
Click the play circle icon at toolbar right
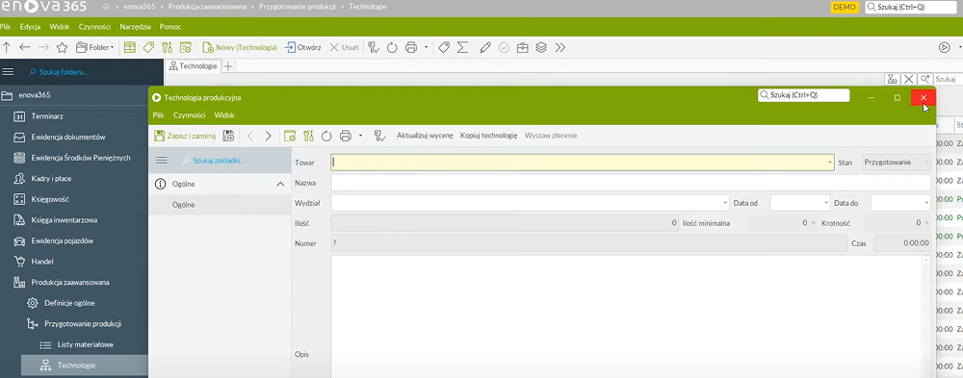point(945,47)
